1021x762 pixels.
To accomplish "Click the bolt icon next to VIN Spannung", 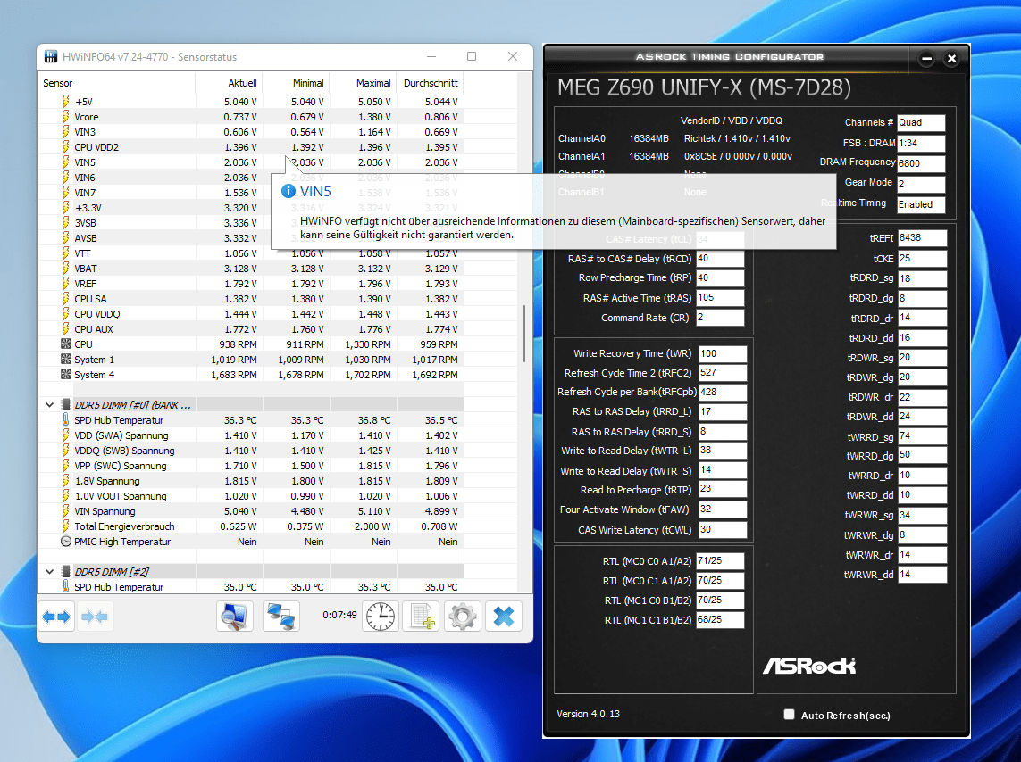I will 66,511.
